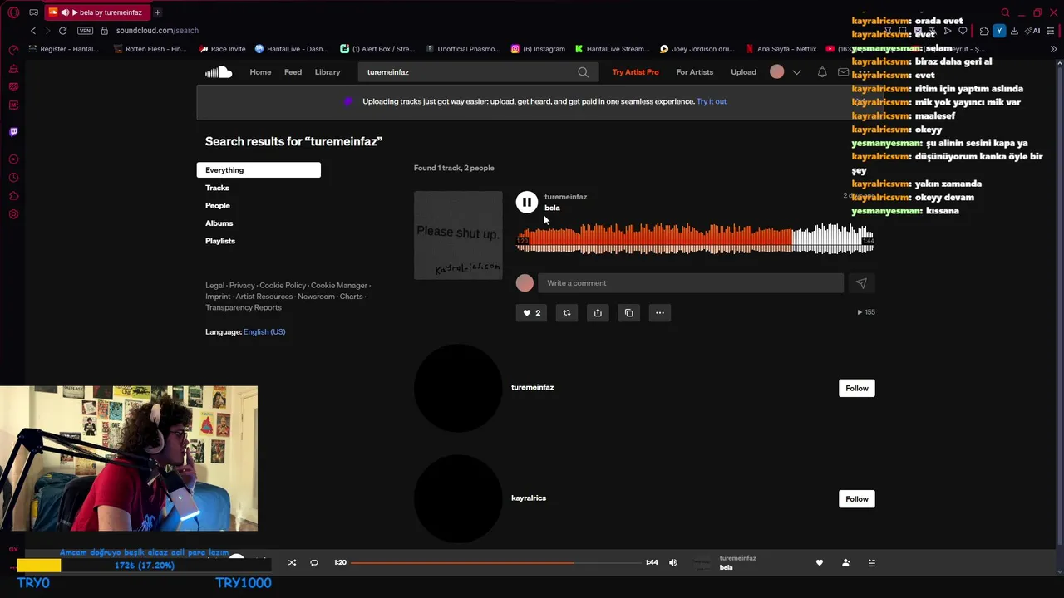Viewport: 1064px width, 598px height.
Task: Open the notifications bell
Action: click(x=822, y=72)
